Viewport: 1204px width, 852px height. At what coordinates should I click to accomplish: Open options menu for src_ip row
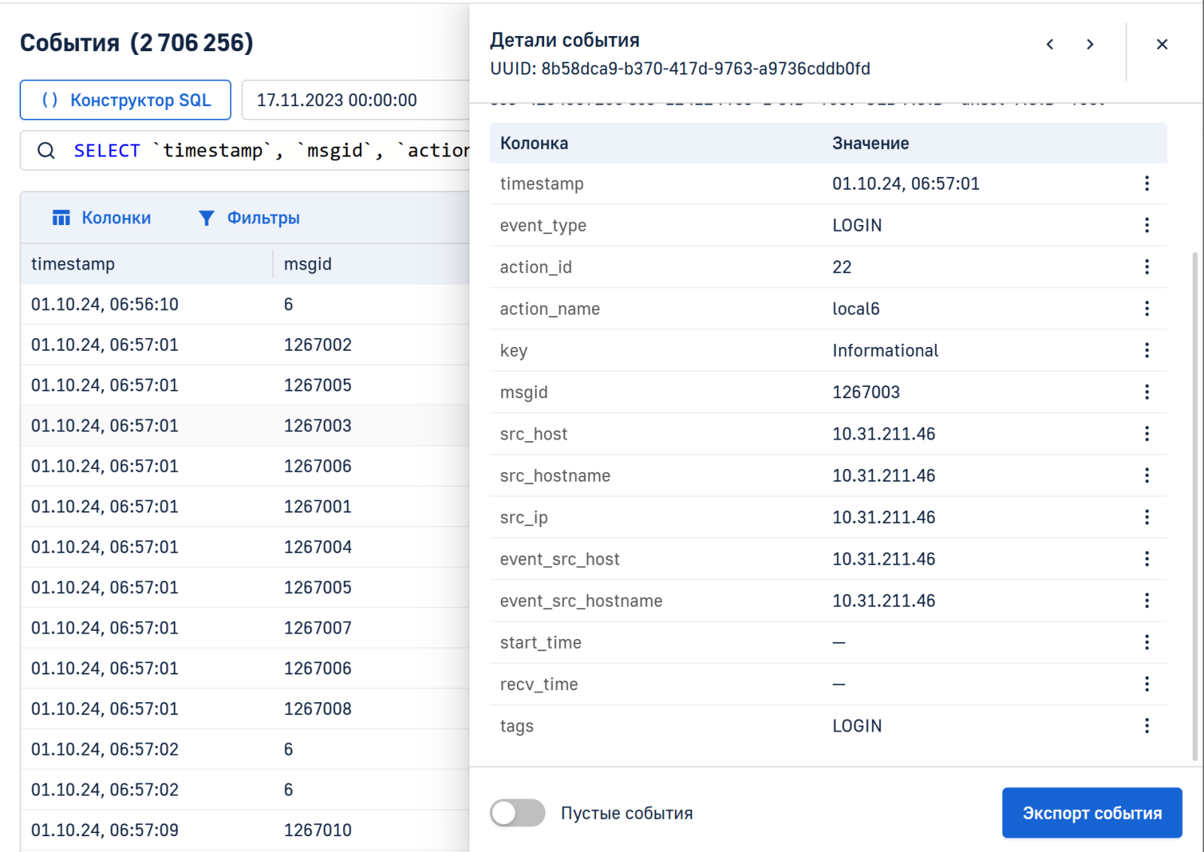(1146, 517)
